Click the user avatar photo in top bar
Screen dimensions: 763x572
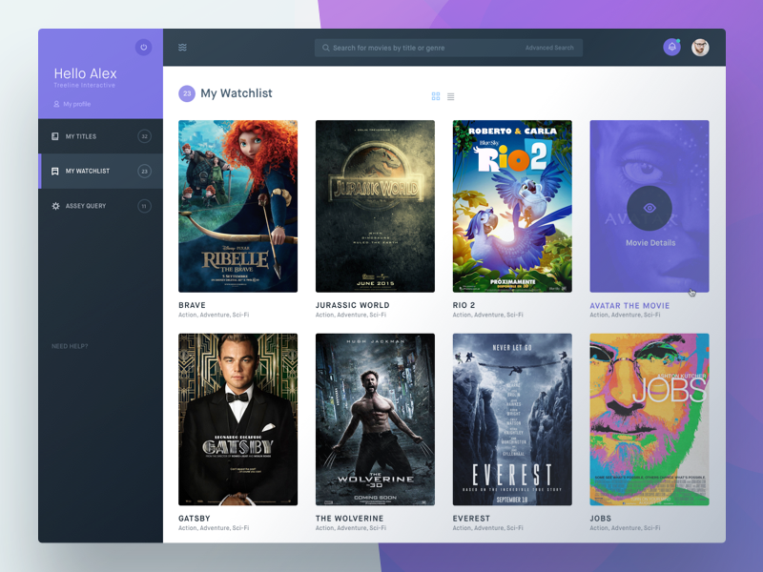point(699,47)
